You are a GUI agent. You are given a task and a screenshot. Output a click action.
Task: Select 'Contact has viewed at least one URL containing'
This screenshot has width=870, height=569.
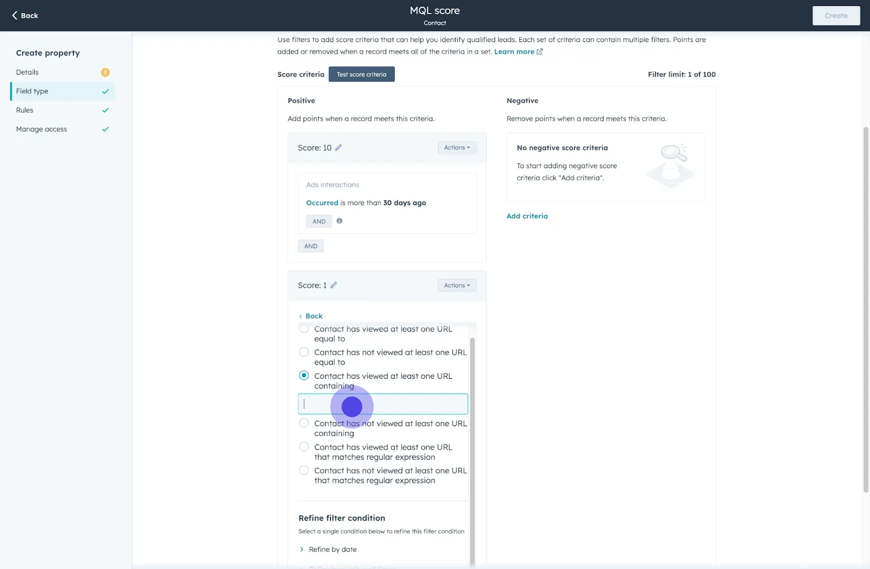click(304, 376)
